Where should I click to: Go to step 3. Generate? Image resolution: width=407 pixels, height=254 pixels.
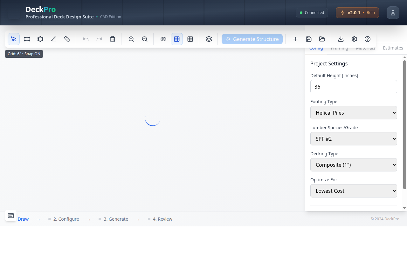116,219
